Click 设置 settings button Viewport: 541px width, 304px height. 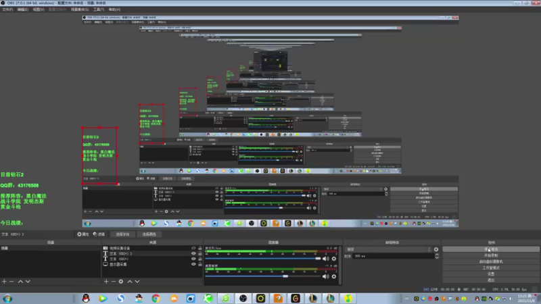(x=491, y=274)
